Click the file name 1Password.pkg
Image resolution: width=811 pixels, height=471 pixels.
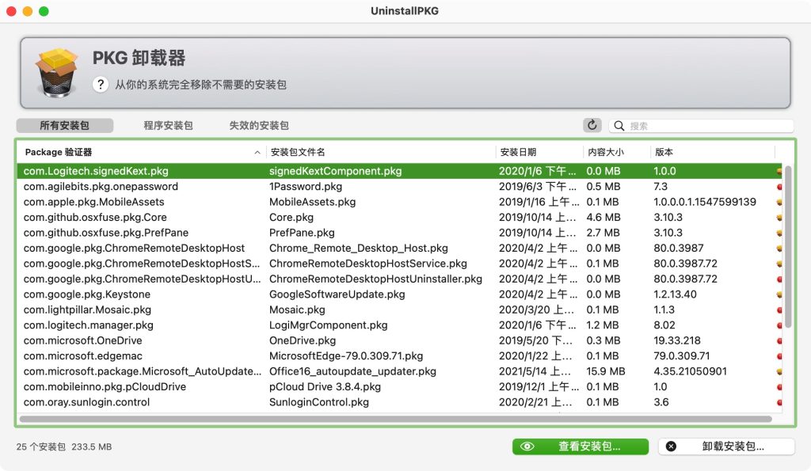pos(306,187)
